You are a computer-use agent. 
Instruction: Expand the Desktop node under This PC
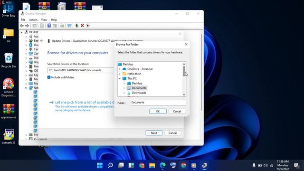(x=124, y=84)
